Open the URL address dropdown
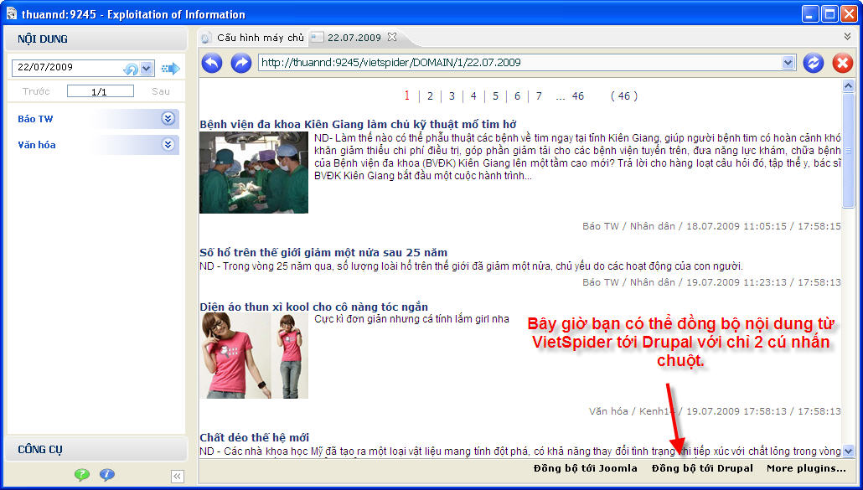The width and height of the screenshot is (863, 490). tap(788, 63)
